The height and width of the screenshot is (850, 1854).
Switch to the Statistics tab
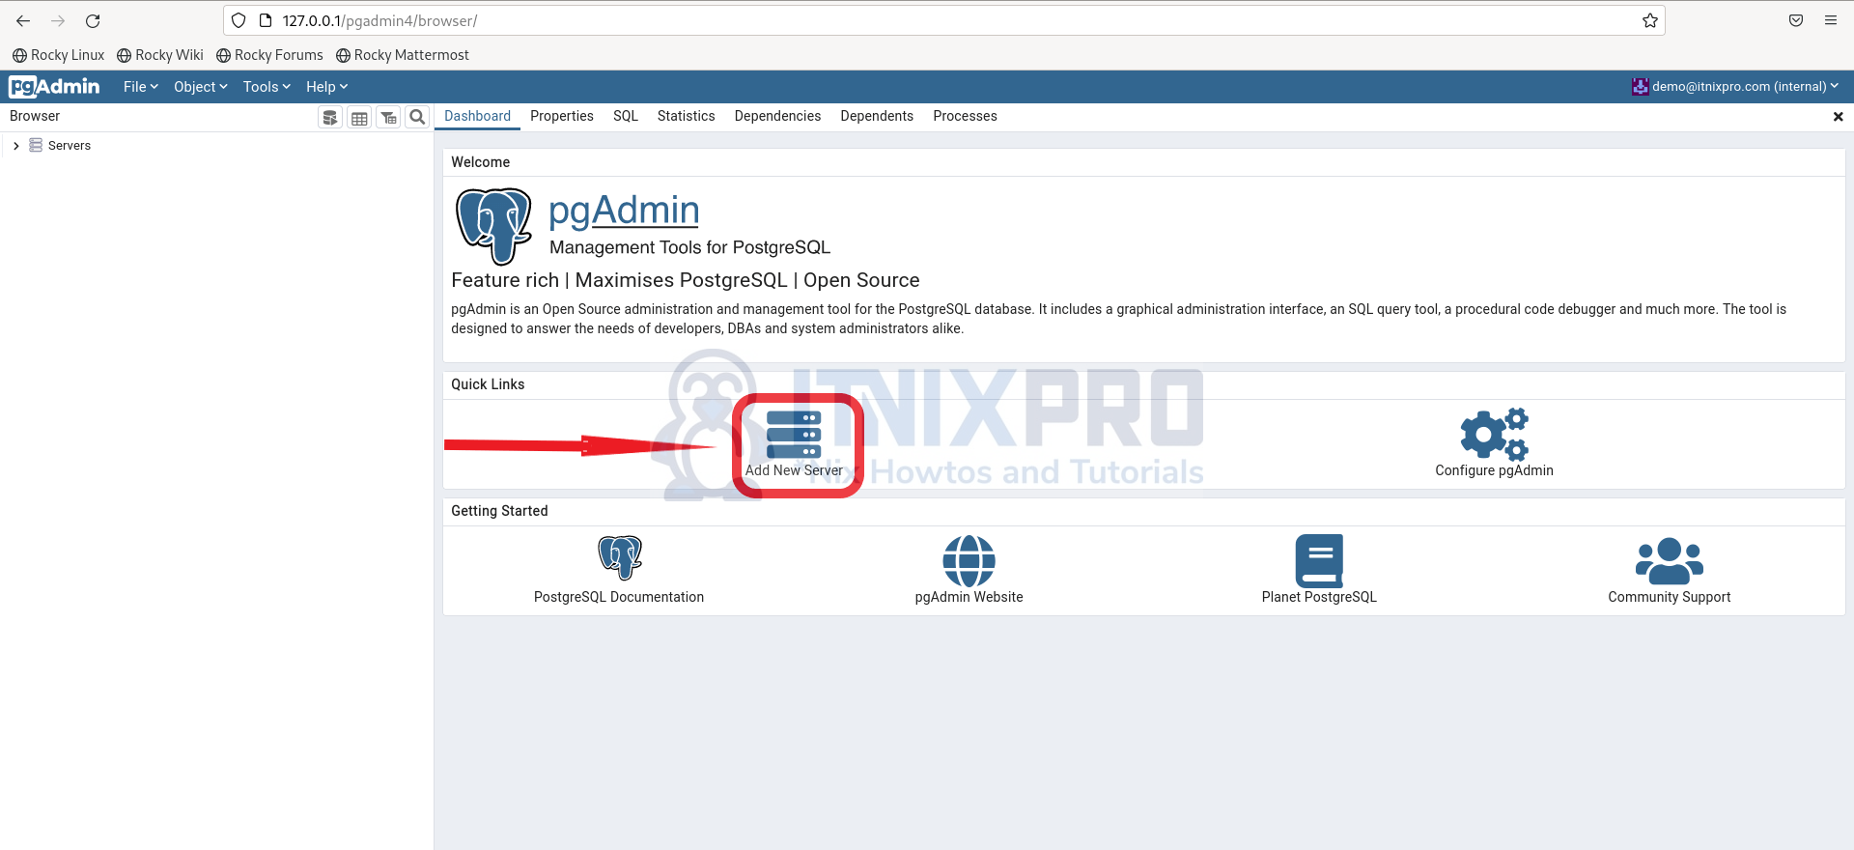pos(687,117)
